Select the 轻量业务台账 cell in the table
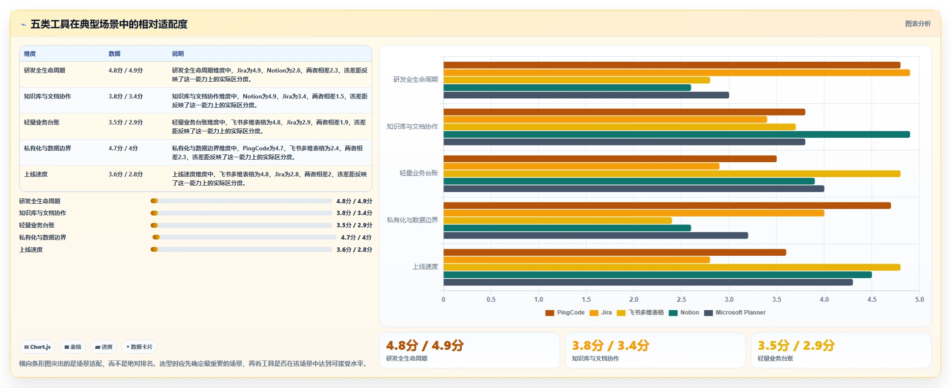Viewport: 951px width, 388px height. point(42,122)
